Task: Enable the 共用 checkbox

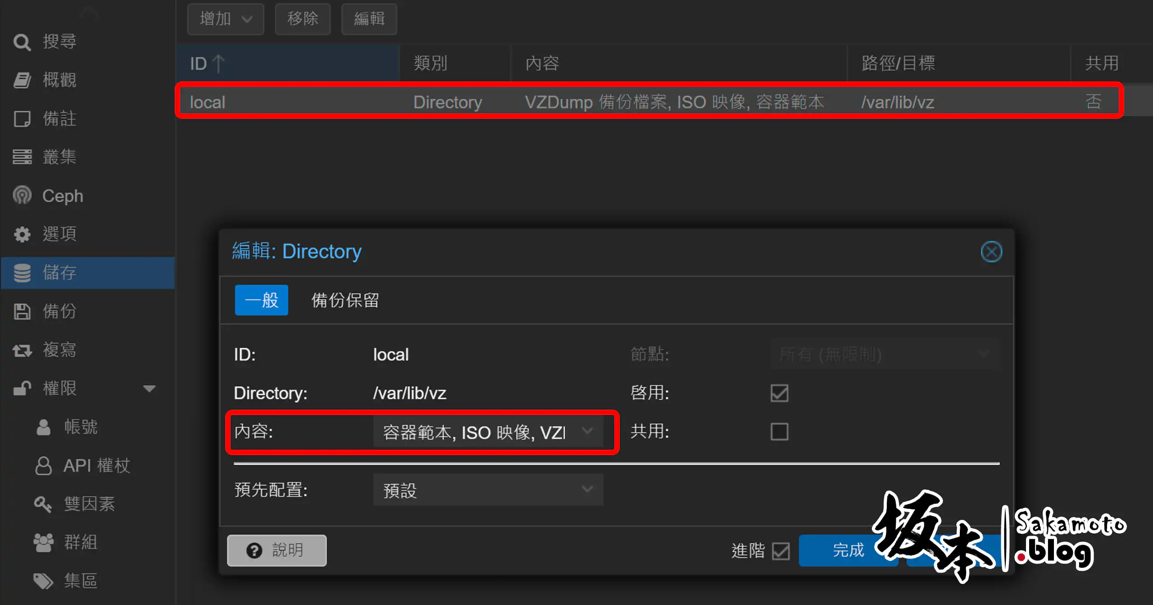Action: pos(779,432)
